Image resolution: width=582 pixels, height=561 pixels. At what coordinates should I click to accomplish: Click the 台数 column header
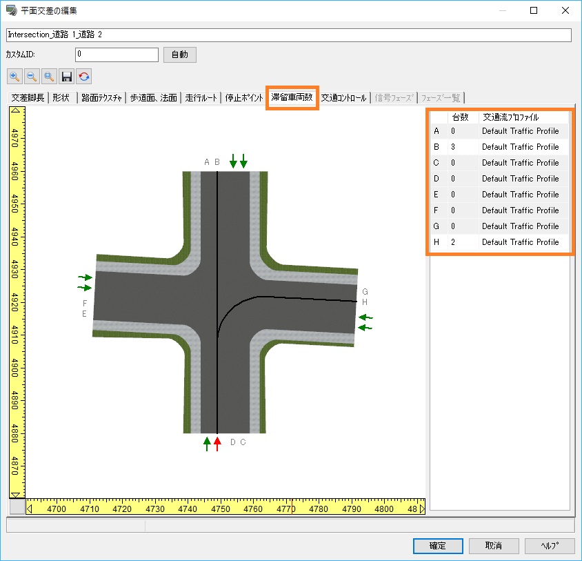tap(461, 117)
